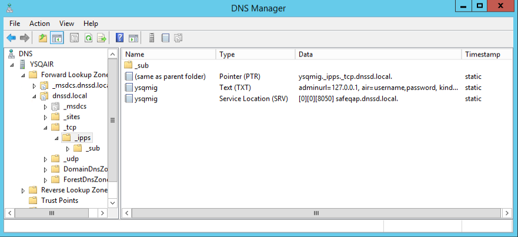Toggle Show/Hide Console Tree icon
The image size is (518, 237).
click(x=57, y=38)
